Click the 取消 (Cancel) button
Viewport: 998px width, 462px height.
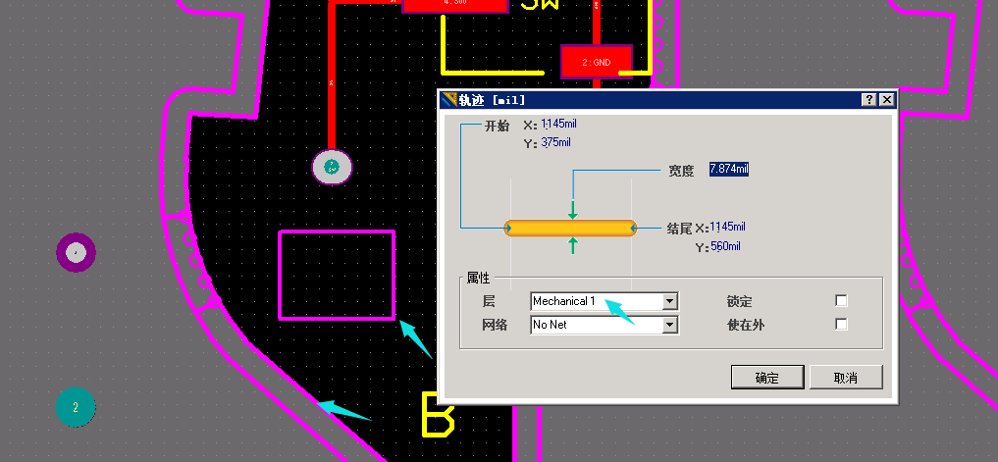[845, 378]
